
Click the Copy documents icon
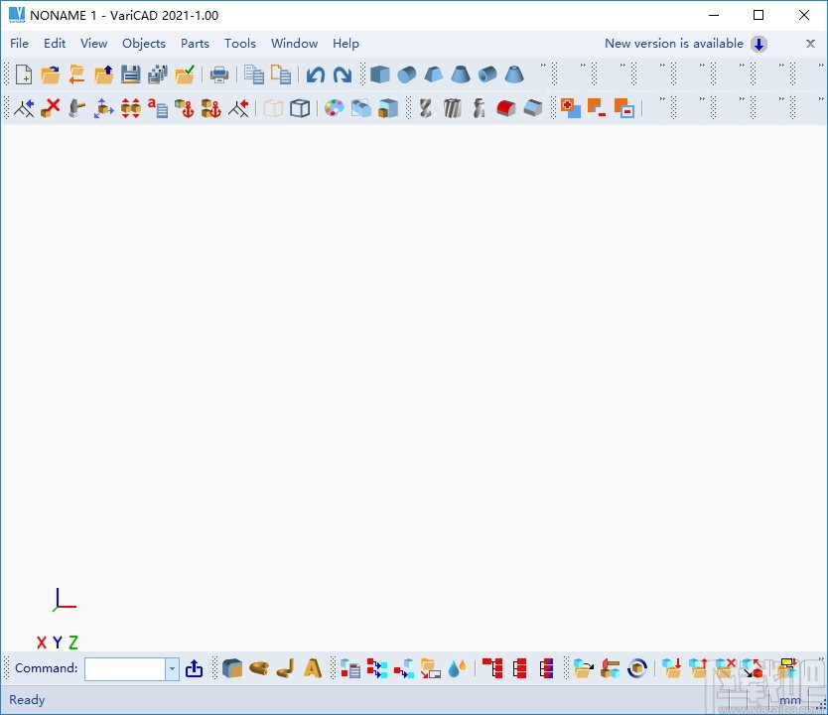[254, 74]
